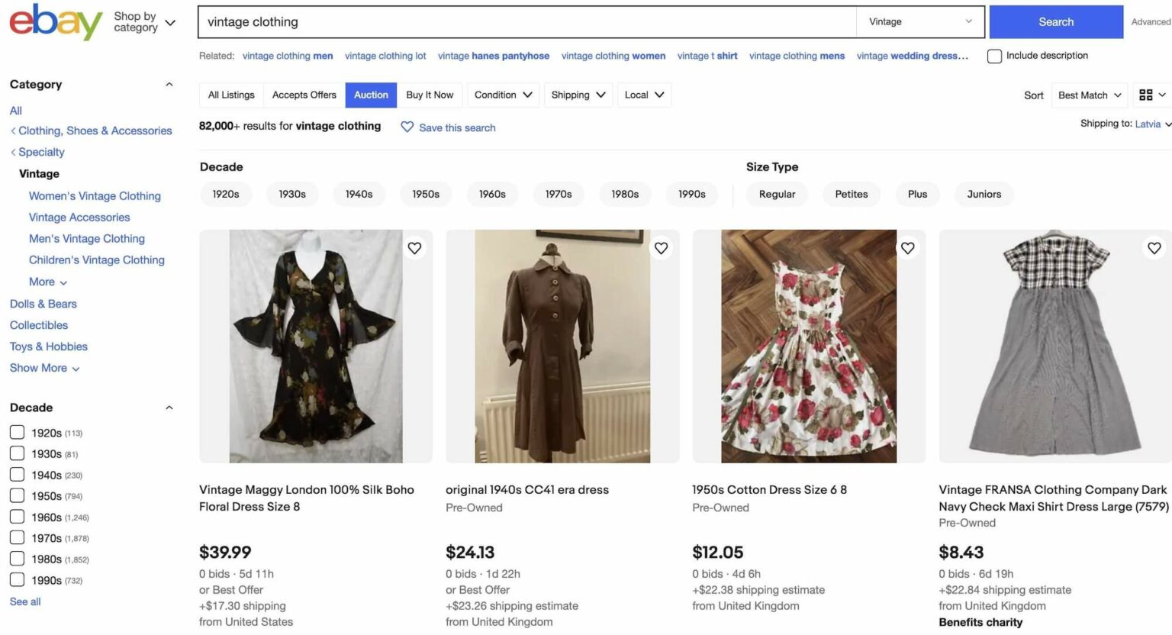Expand the Local filter dropdown
The image size is (1172, 635).
pyautogui.click(x=644, y=95)
